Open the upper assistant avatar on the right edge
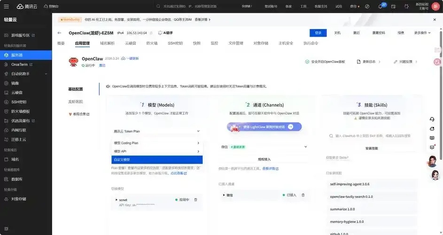The image size is (443, 235). click(x=433, y=162)
